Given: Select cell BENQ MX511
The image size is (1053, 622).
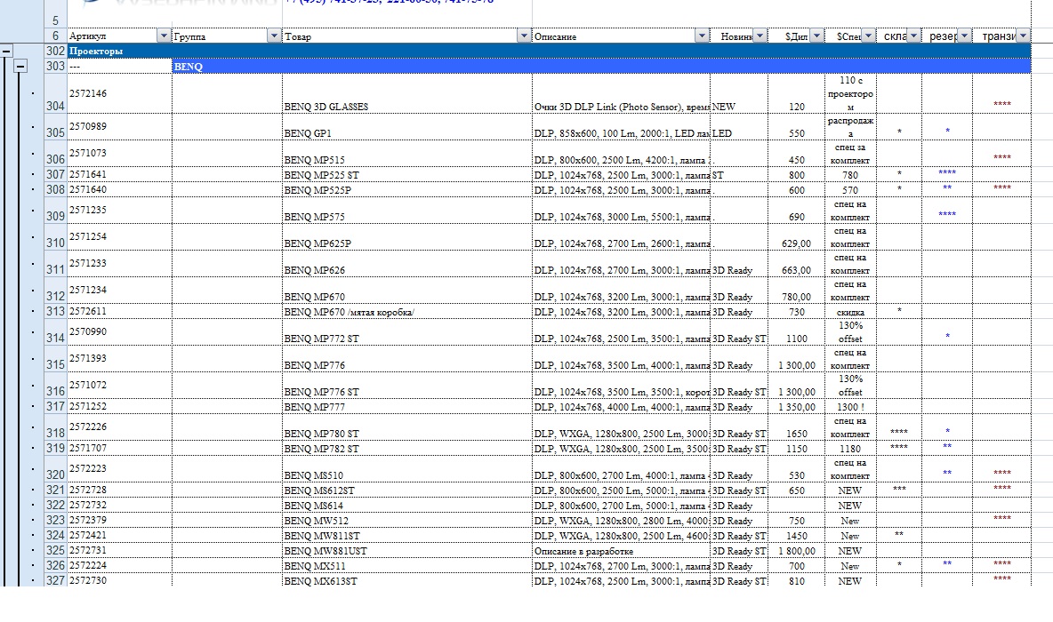Looking at the screenshot, I should click(407, 566).
